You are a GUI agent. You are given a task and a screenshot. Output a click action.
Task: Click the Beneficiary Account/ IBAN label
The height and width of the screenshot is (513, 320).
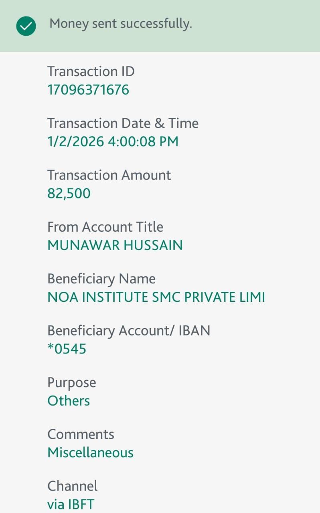129,331
